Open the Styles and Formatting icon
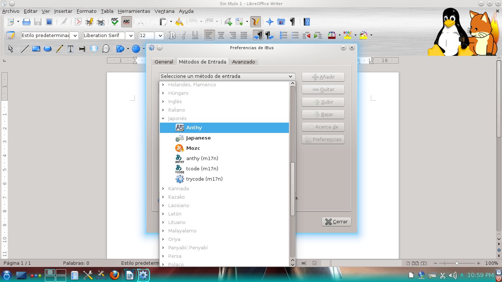 pos(10,35)
